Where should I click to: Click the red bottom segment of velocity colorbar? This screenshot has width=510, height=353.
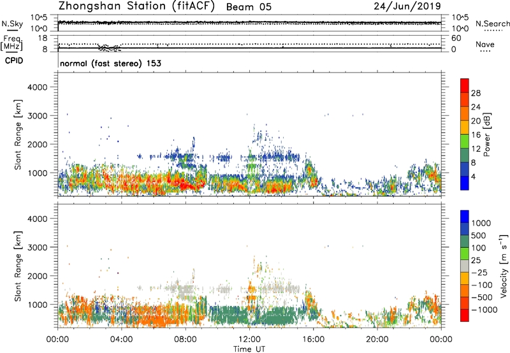(x=465, y=315)
